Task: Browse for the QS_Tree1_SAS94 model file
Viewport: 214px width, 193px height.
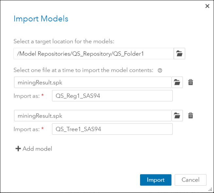Action: tap(177, 115)
